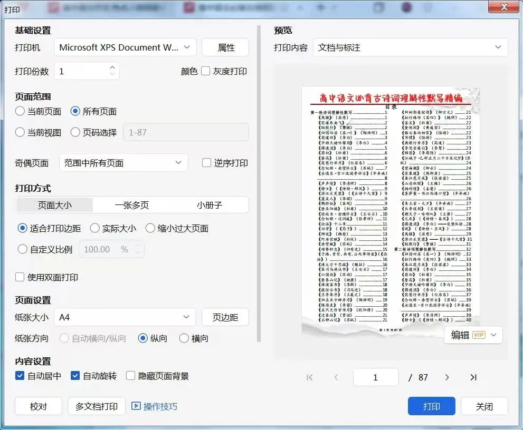Click the page number field showing 1

pos(376,377)
